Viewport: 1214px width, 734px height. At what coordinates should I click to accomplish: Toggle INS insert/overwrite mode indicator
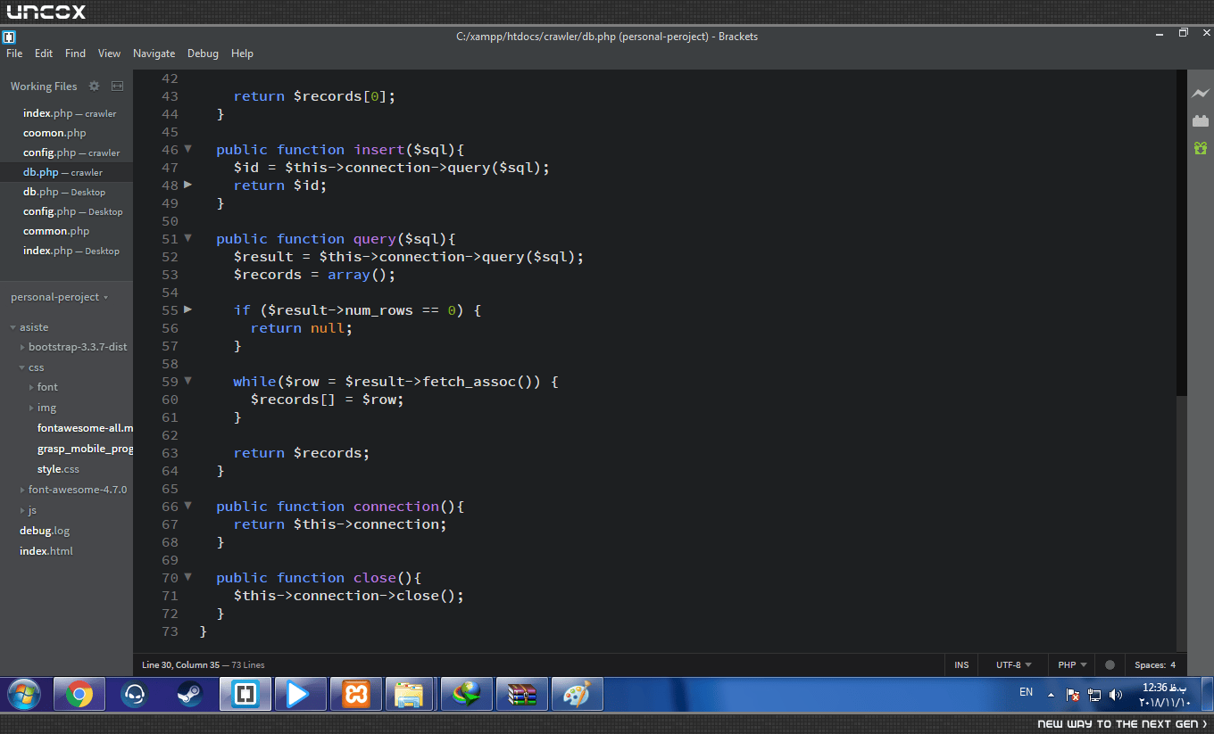click(961, 665)
